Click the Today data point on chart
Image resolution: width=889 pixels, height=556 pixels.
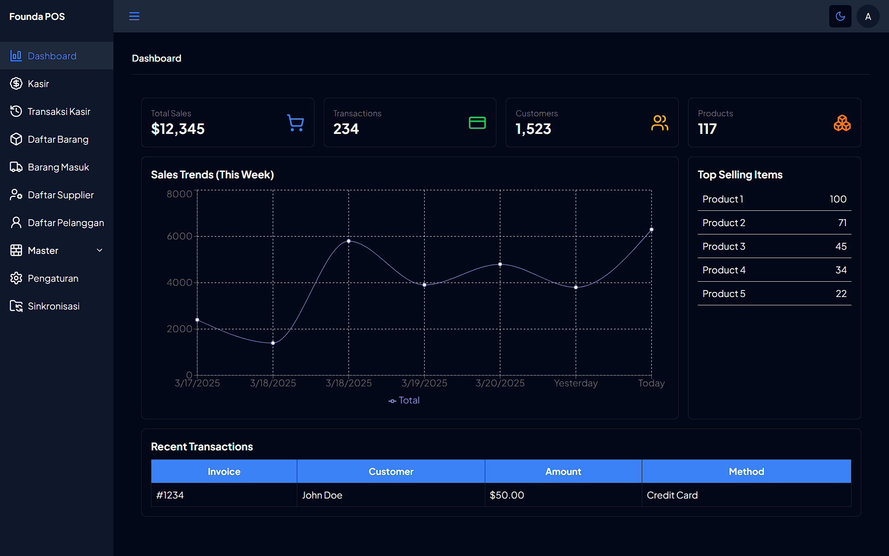pyautogui.click(x=651, y=229)
